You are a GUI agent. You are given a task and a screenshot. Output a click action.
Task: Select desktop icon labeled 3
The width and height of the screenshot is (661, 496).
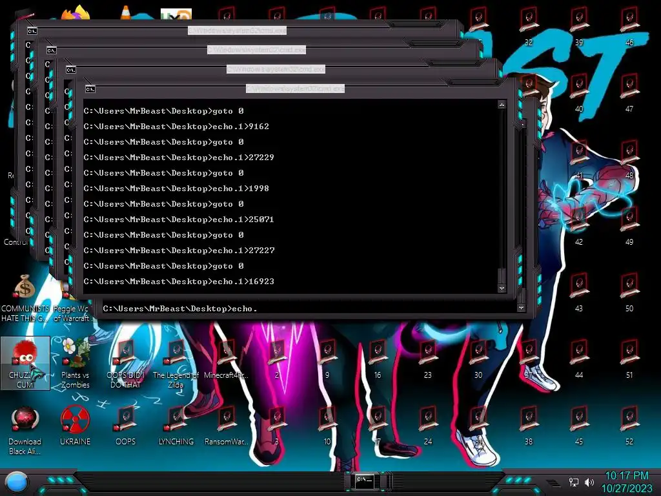[277, 426]
